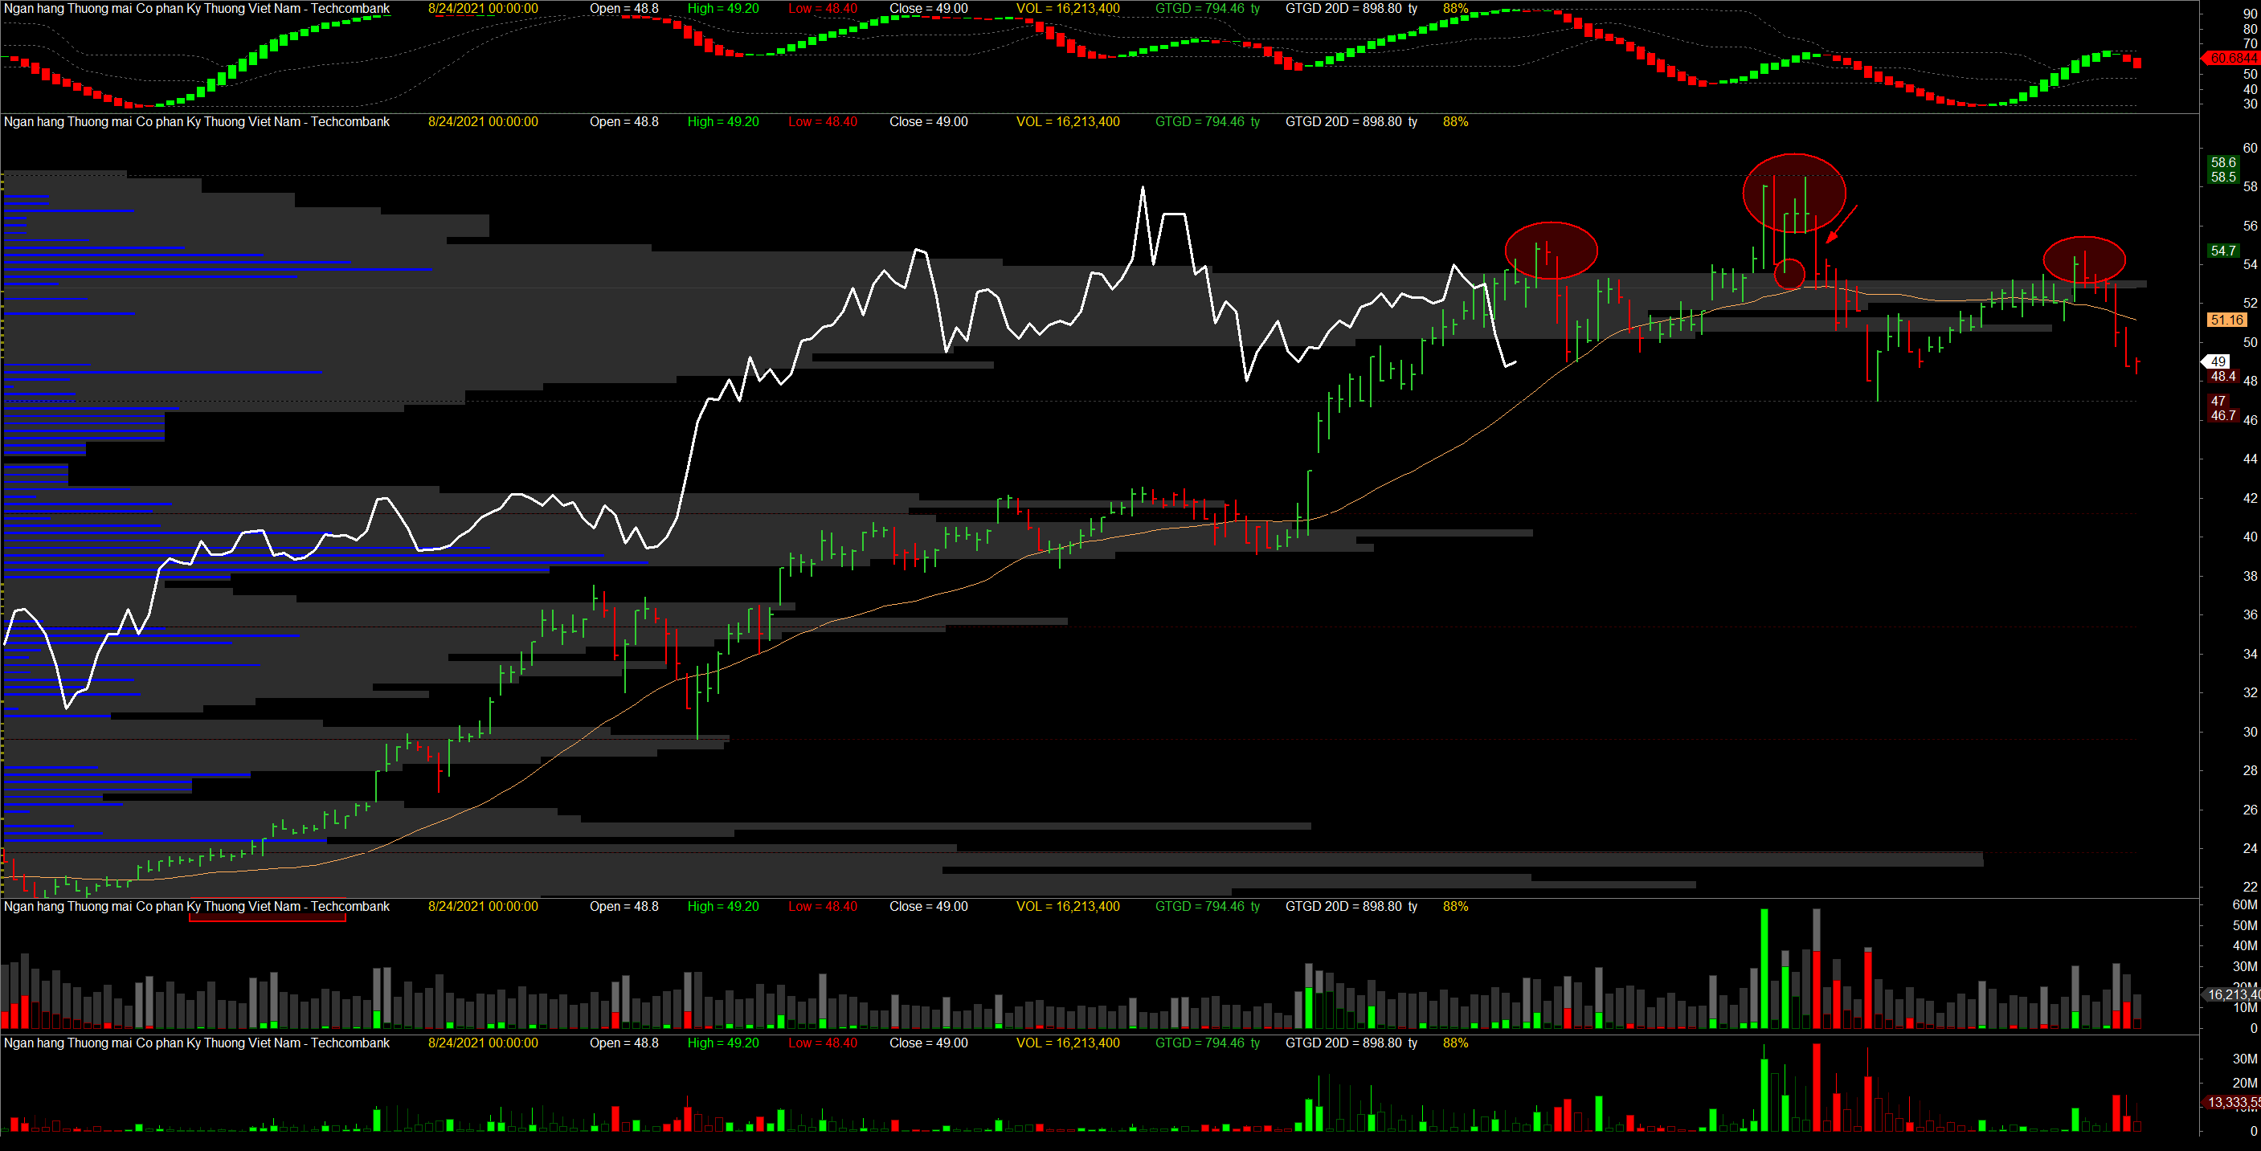Select the rightmost red ellipse annotation
Screen dimensions: 2261x1151
click(x=2083, y=259)
